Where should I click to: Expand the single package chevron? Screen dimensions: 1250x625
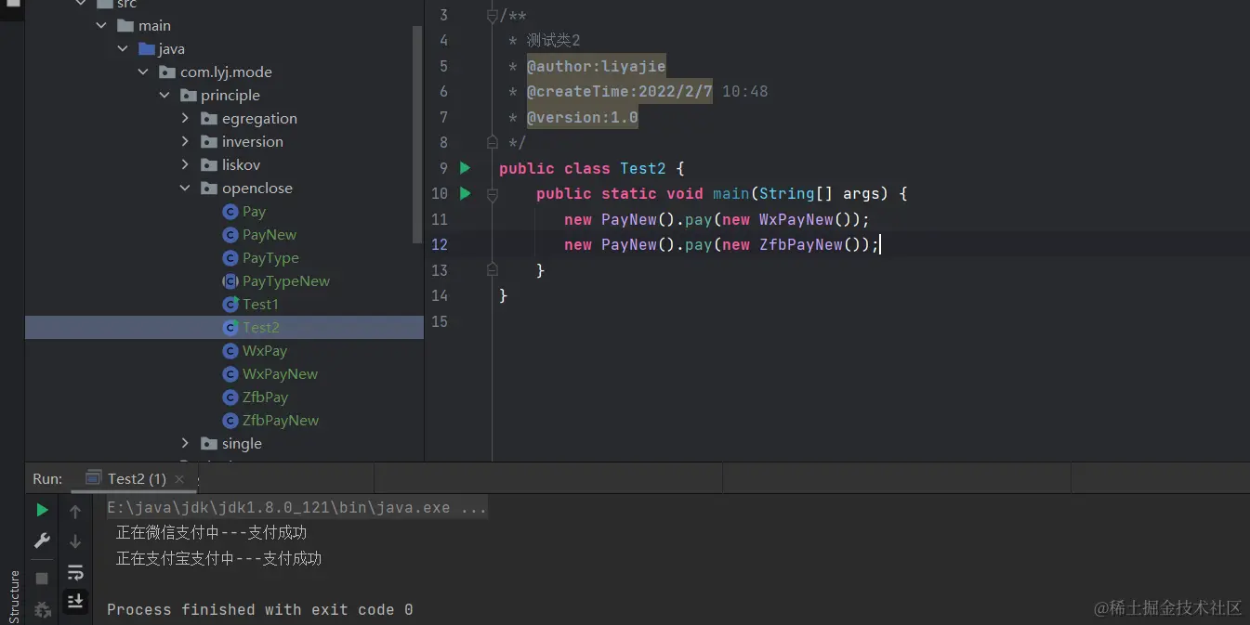(x=185, y=444)
